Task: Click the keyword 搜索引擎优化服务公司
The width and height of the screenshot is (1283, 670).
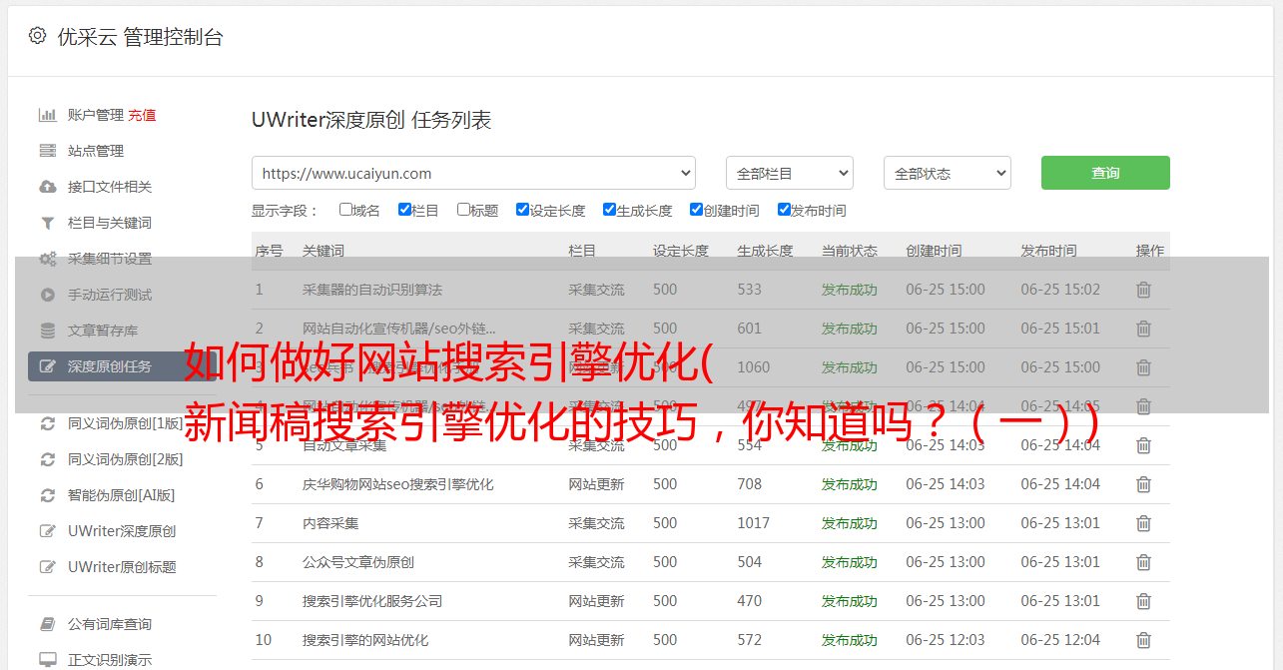Action: [372, 601]
